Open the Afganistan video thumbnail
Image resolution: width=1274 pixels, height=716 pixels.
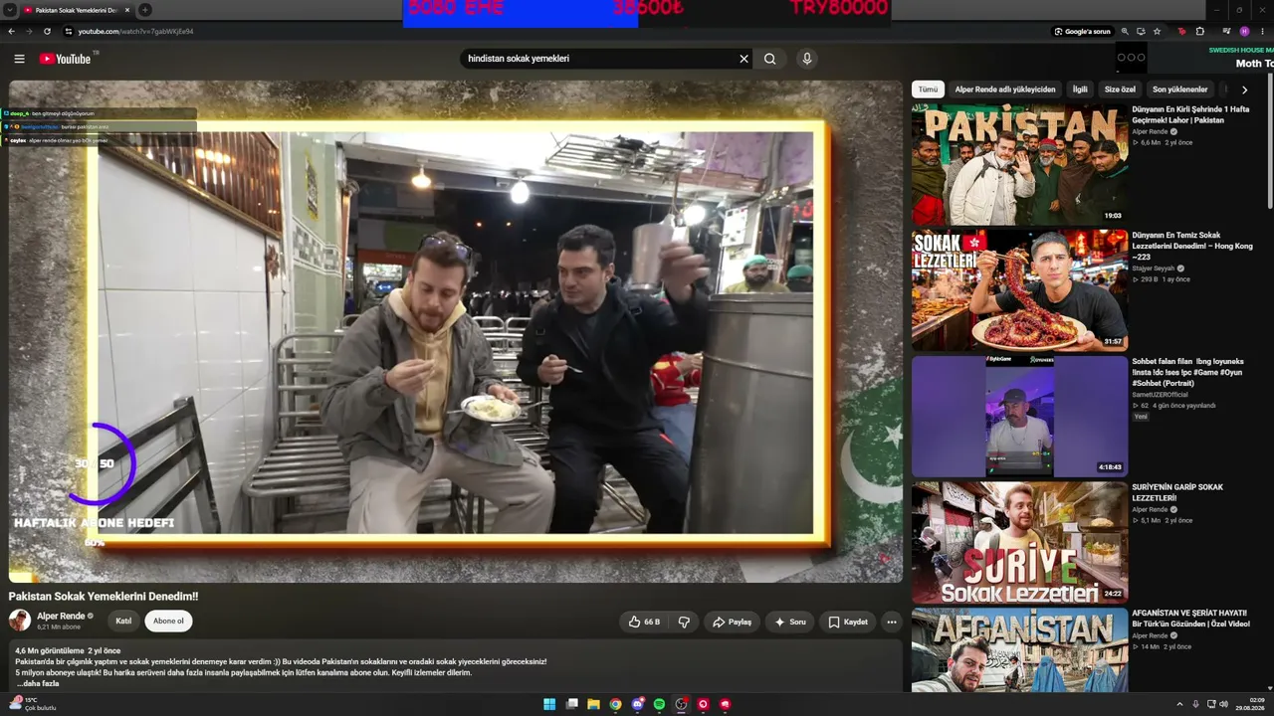tap(1019, 649)
